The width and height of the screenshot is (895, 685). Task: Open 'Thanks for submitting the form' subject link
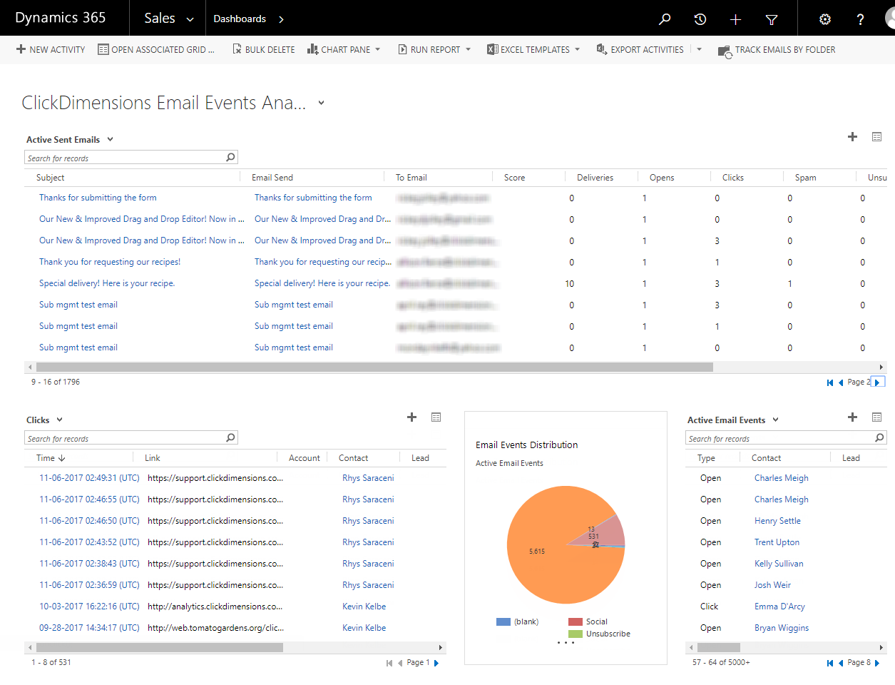[98, 198]
